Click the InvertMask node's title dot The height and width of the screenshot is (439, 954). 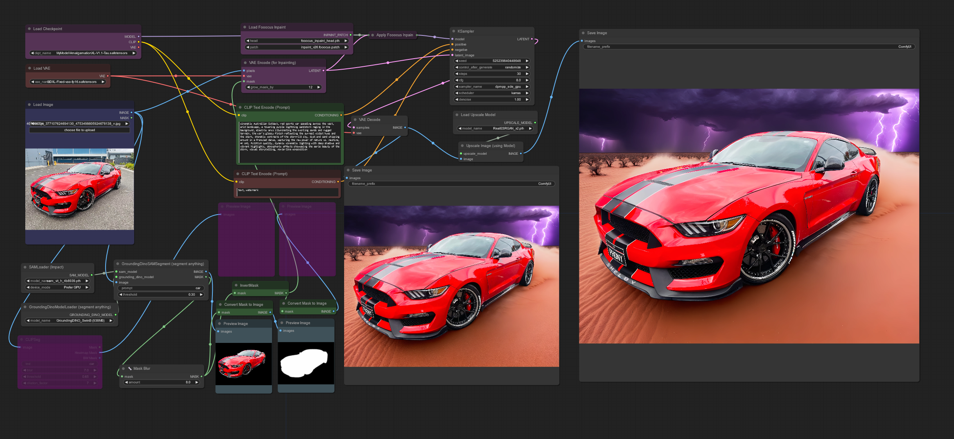point(236,285)
